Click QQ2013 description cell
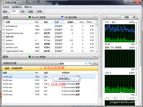The width and height of the screenshot is (143, 107). [48, 30]
